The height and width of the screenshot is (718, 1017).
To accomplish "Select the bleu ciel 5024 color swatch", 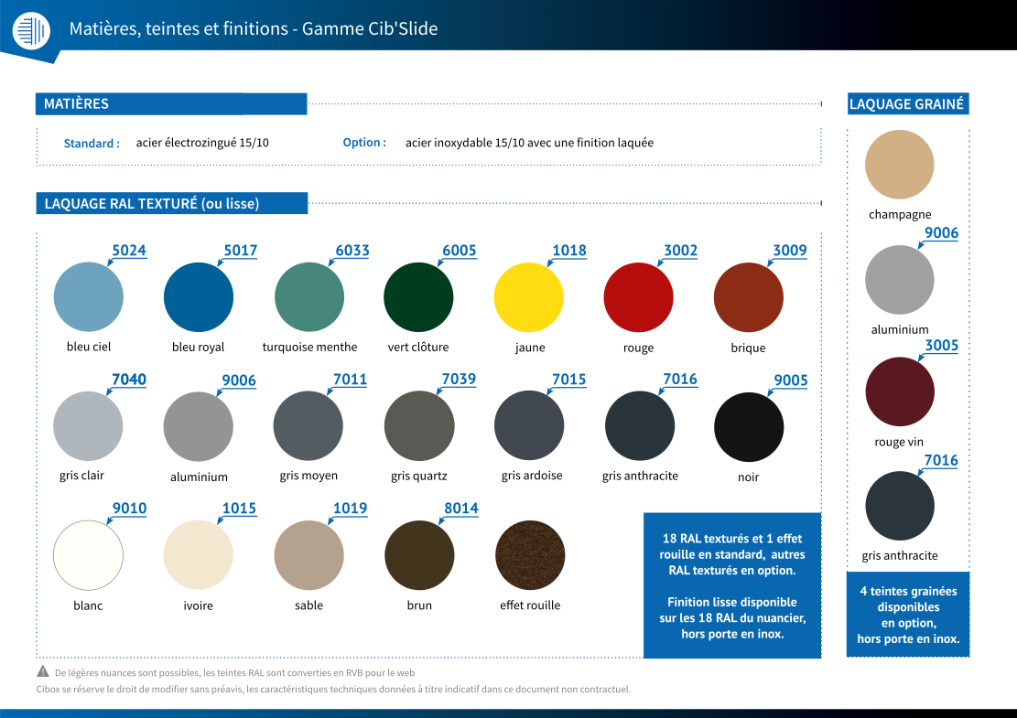I will pos(88,296).
